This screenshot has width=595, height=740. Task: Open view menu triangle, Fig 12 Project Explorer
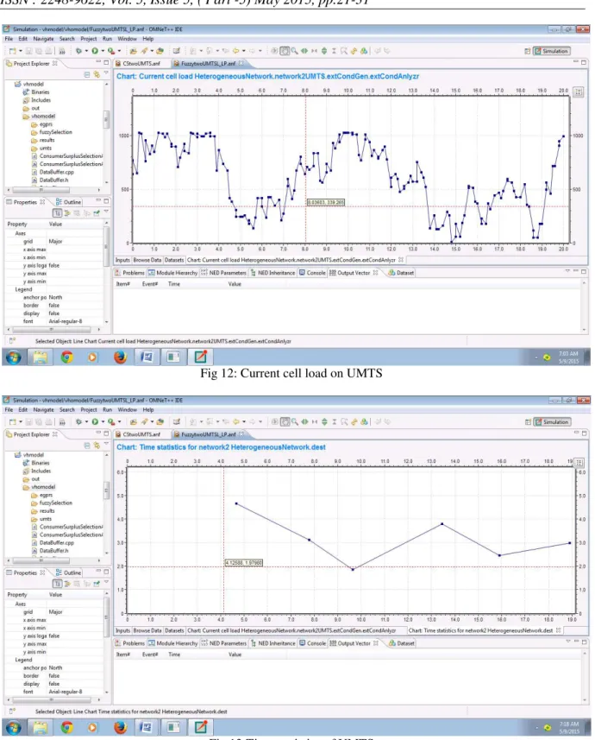(x=106, y=73)
